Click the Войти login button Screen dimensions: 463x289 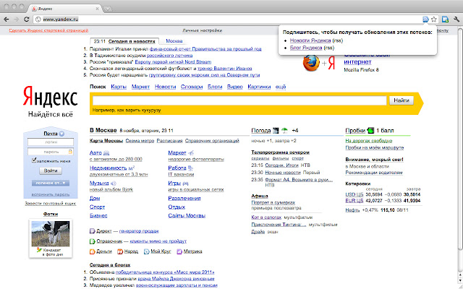point(51,171)
